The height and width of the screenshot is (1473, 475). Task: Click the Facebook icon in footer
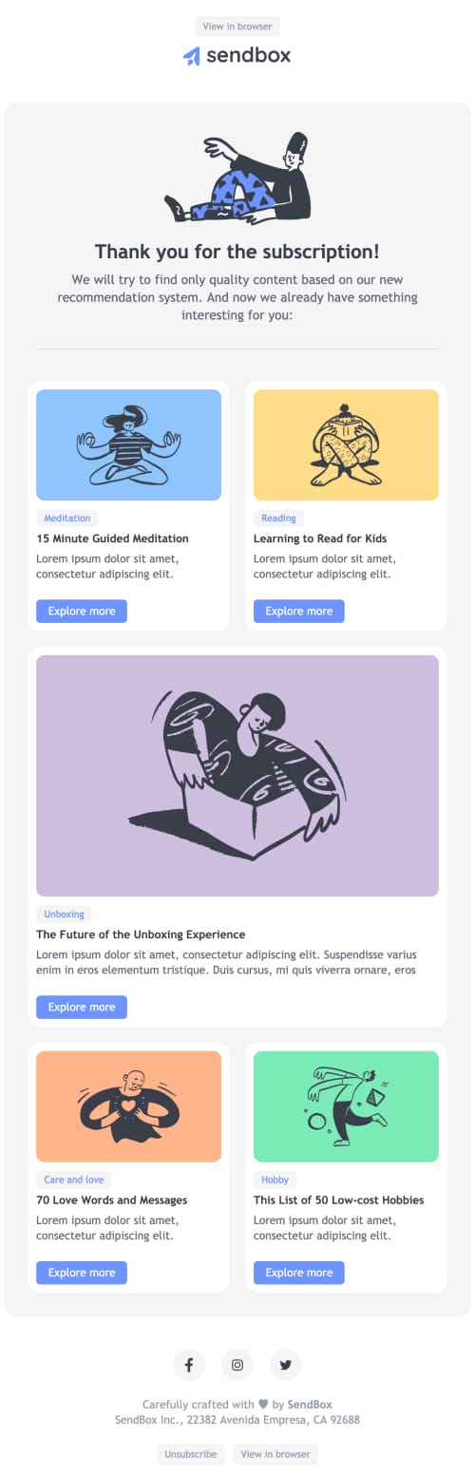(189, 1365)
